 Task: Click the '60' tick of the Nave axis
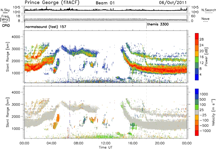(193, 16)
